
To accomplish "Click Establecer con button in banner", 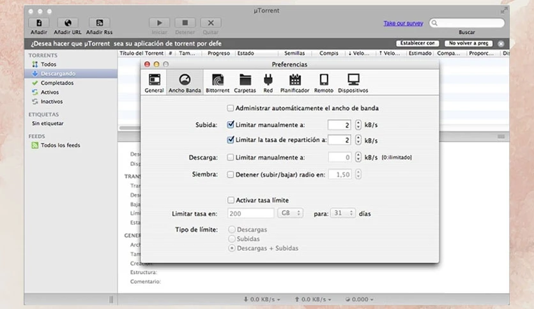I will [x=418, y=43].
